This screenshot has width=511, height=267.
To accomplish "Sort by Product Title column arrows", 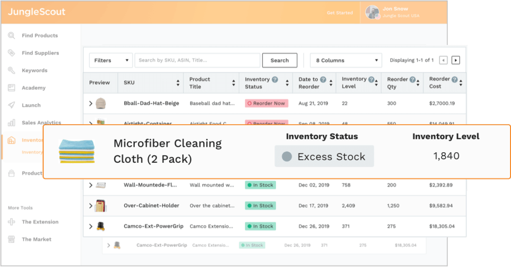I will (234, 83).
